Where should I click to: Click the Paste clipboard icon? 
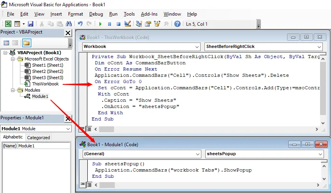(x=60, y=24)
